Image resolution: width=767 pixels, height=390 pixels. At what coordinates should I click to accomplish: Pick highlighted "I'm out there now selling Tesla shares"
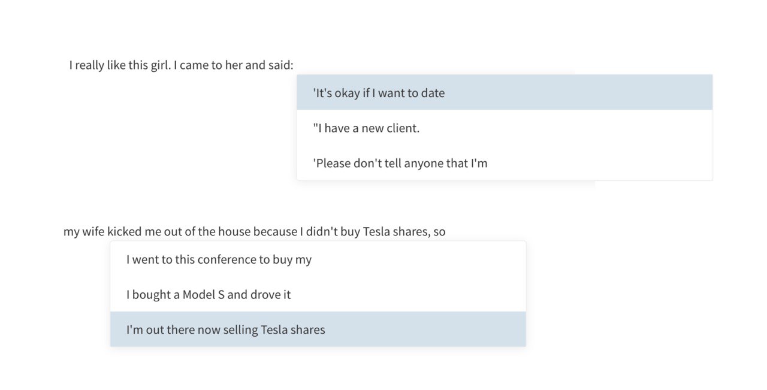[x=318, y=329]
